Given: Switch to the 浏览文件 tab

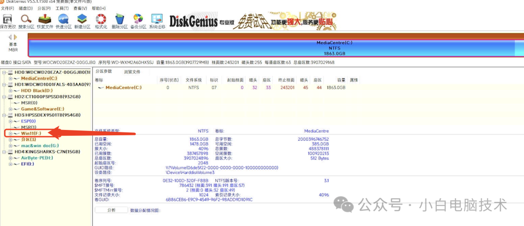Looking at the screenshot, I should click(x=132, y=72).
